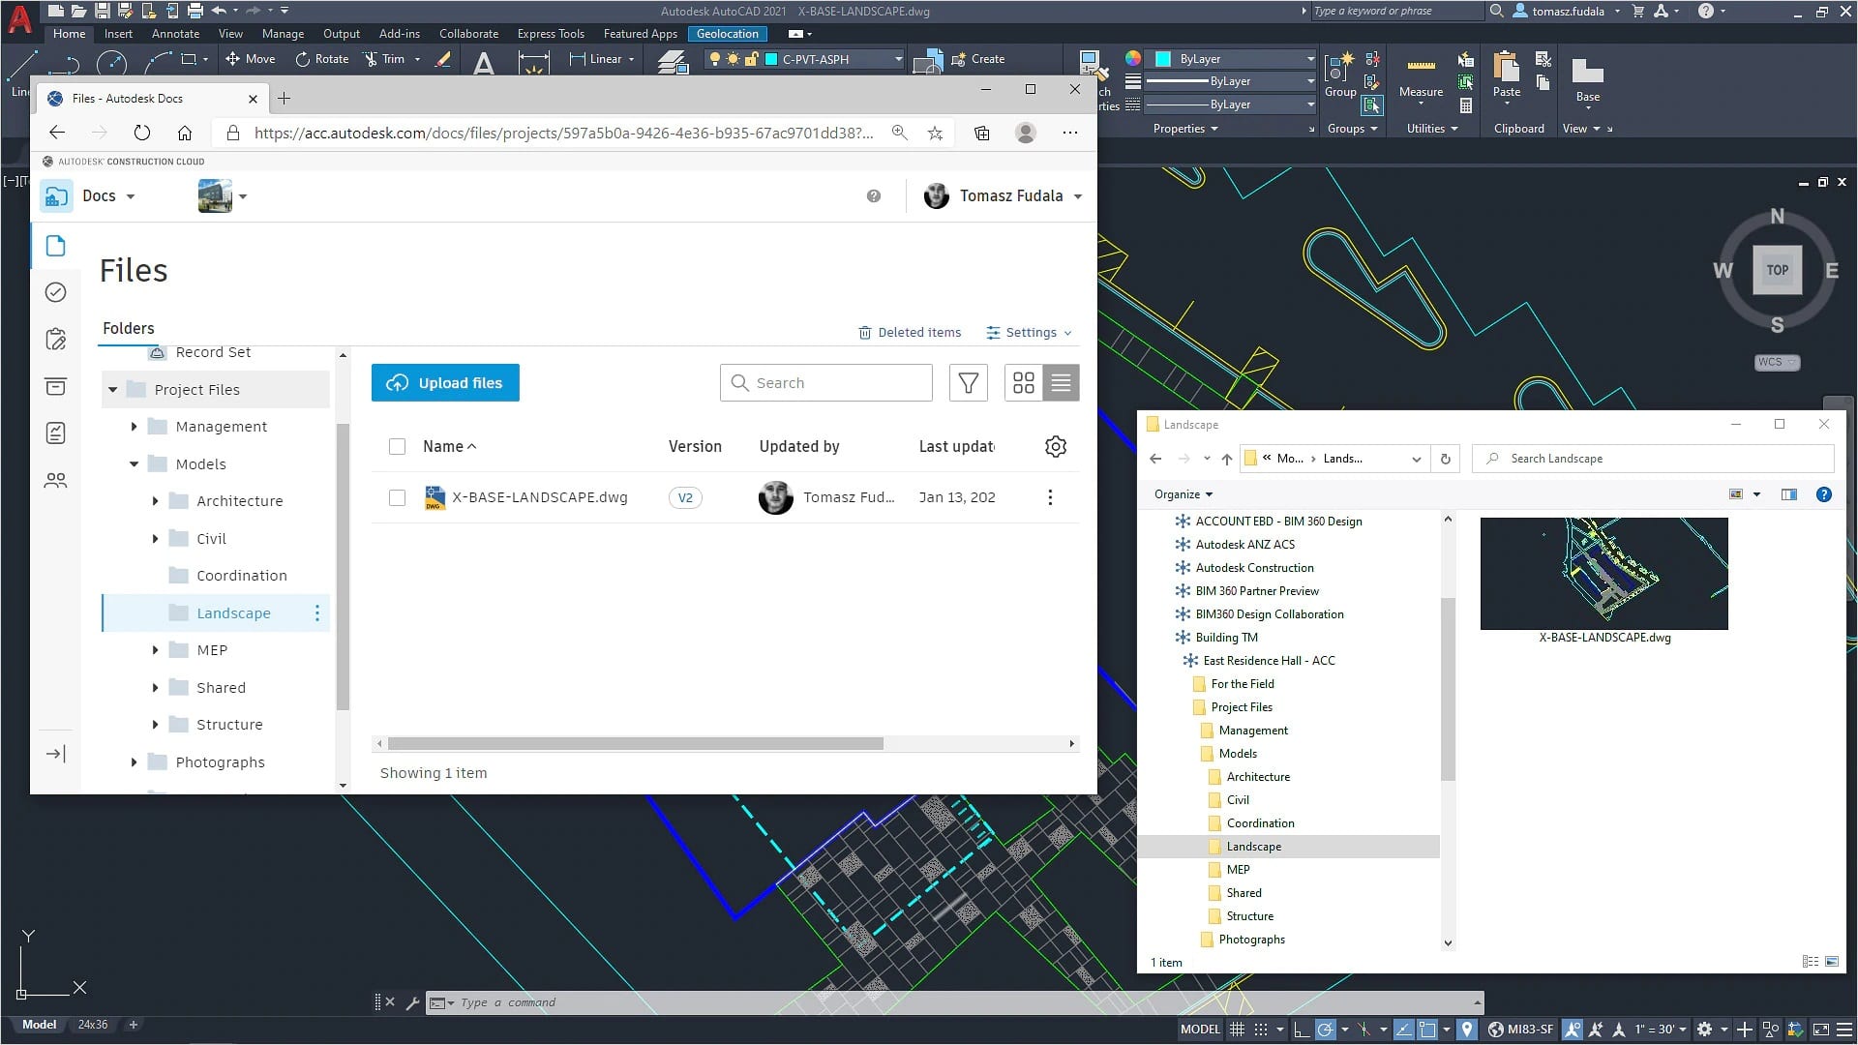
Task: Select the Move tool in the ribbon
Action: pyautogui.click(x=251, y=59)
